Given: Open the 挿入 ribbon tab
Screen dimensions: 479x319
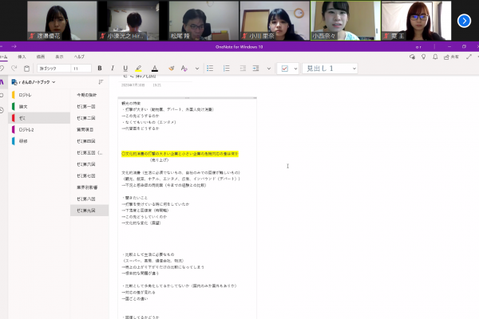Looking at the screenshot, I should 22,57.
